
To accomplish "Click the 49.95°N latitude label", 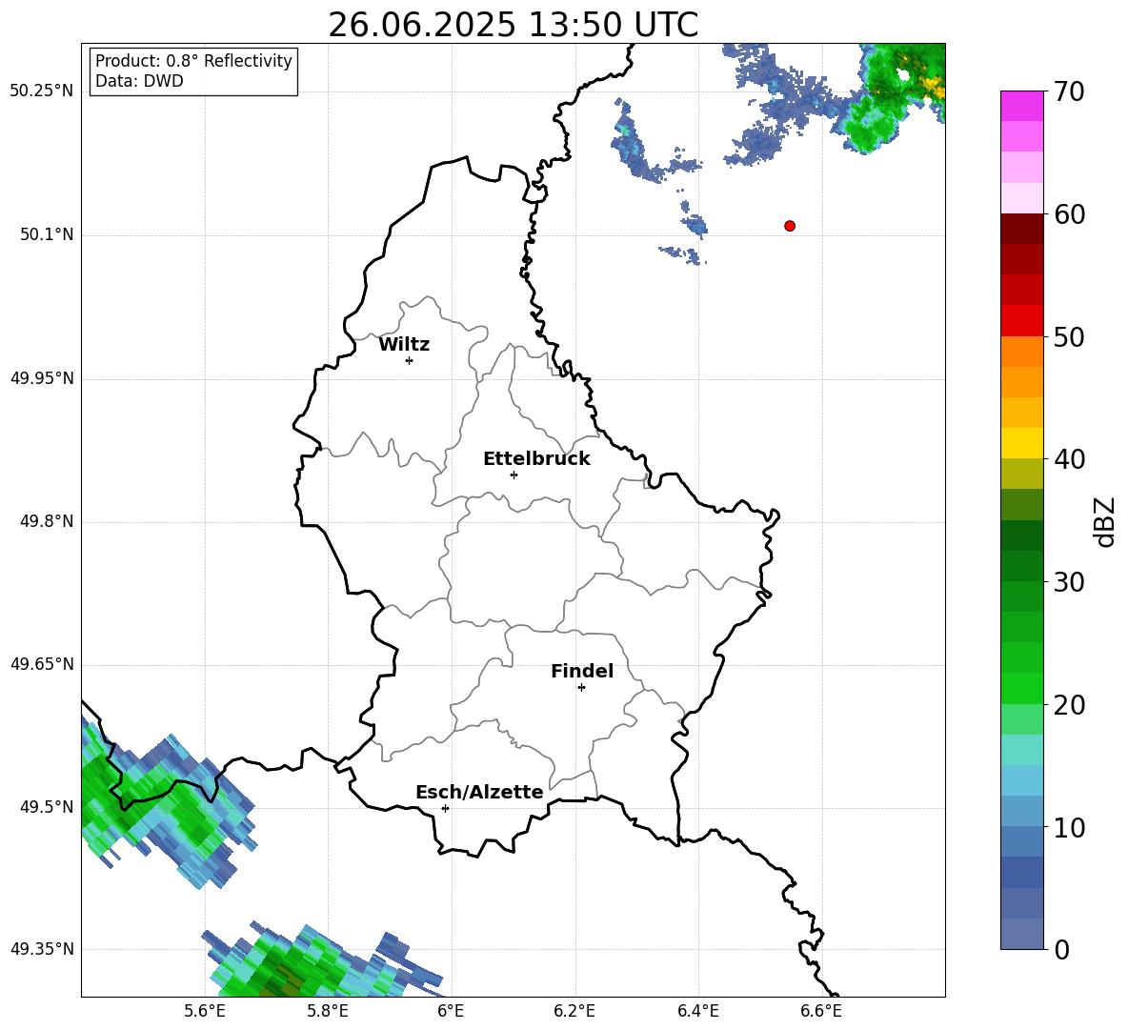I will (x=42, y=377).
